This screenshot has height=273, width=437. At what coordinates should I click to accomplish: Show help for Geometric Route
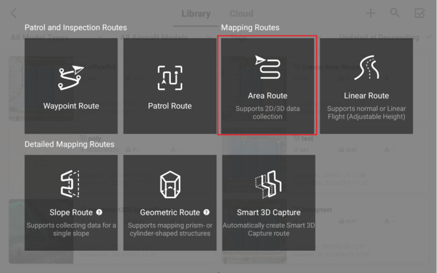[206, 212]
